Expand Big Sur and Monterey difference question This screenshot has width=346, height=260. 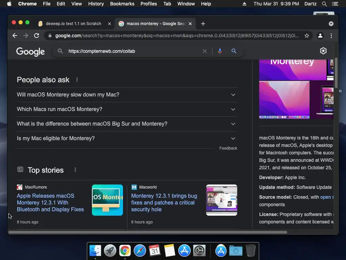[127, 124]
